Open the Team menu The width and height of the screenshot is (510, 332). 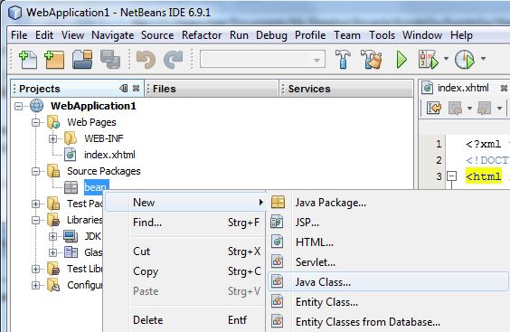[x=347, y=35]
